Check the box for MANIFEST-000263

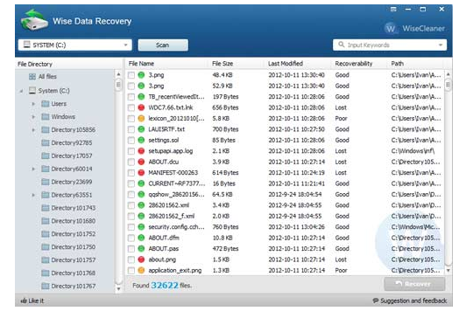(131, 173)
